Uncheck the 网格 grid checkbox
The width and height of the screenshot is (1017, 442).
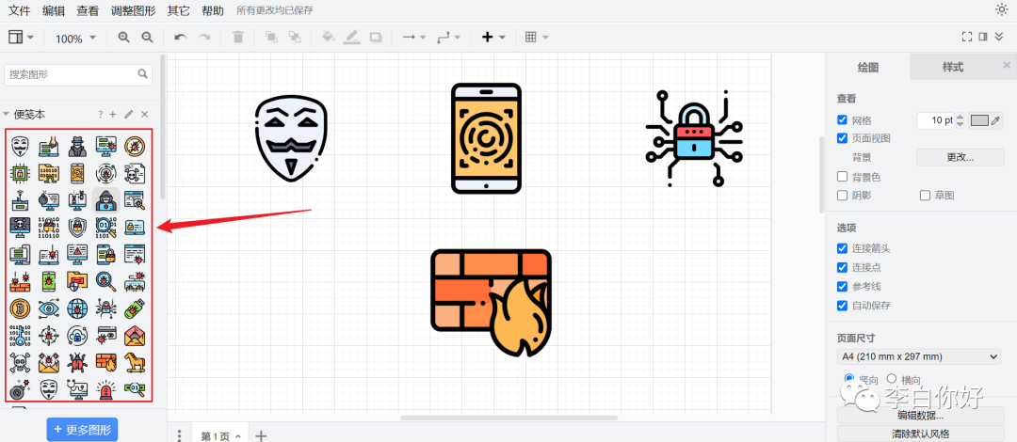[843, 119]
